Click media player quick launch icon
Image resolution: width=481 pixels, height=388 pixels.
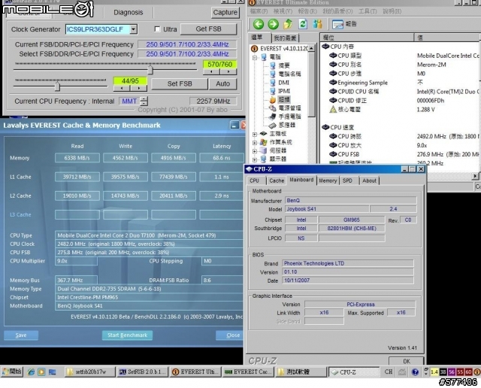click(41, 372)
